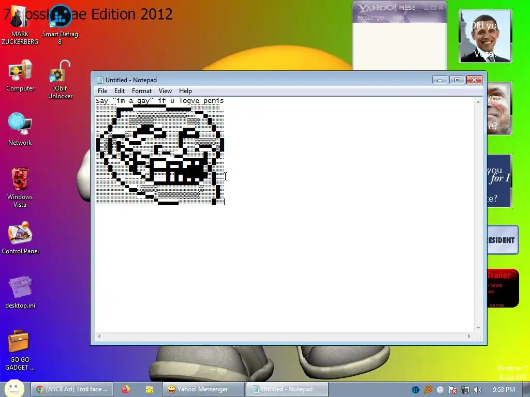Open the volume speaker tray icon

coord(477,390)
